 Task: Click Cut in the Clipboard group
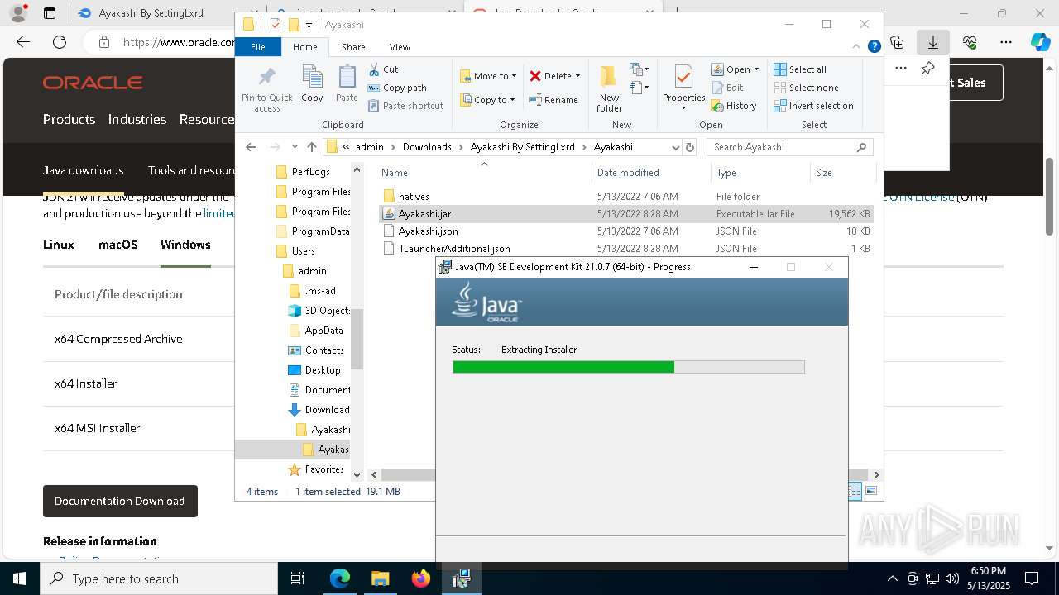383,69
